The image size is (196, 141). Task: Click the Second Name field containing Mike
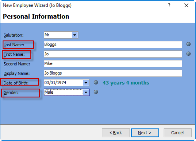113,64
